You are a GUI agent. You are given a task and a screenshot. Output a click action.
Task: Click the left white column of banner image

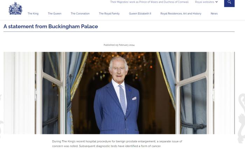click(x=20, y=93)
